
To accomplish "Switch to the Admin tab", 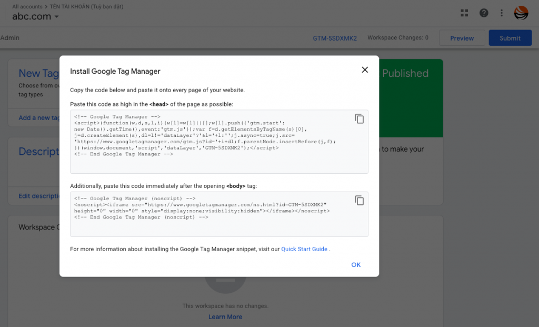I will [9, 38].
